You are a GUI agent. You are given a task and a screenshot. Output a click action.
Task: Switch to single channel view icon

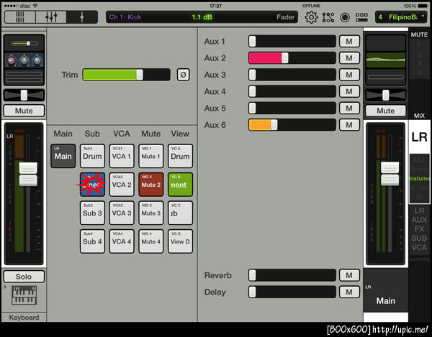click(x=82, y=17)
